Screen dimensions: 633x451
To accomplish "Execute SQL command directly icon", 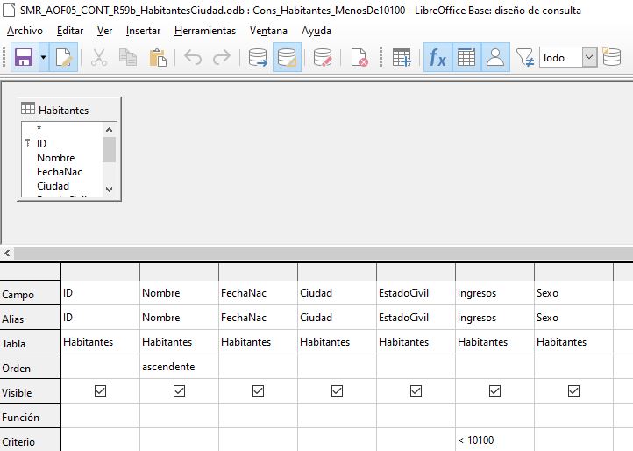I will [x=323, y=57].
